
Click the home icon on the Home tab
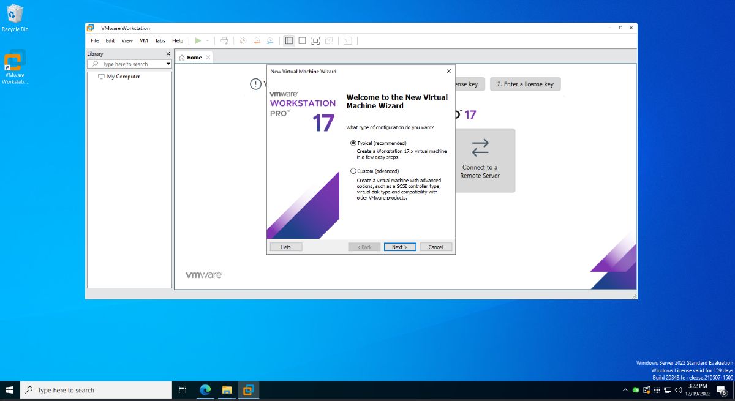(x=182, y=58)
